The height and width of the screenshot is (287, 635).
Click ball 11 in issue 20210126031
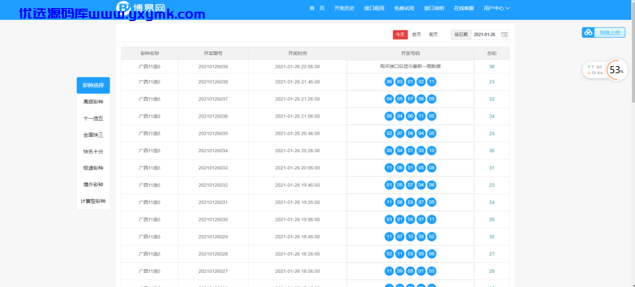[x=389, y=202]
